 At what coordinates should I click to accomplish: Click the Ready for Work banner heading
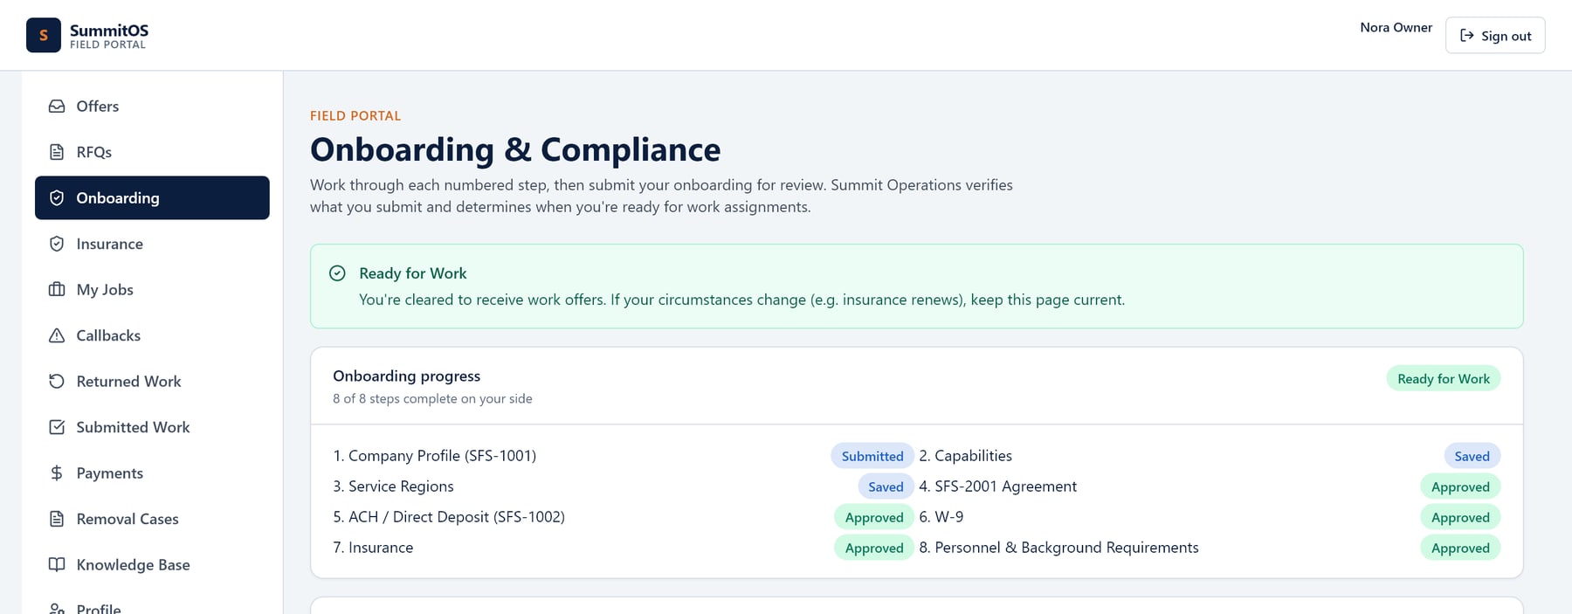click(413, 273)
